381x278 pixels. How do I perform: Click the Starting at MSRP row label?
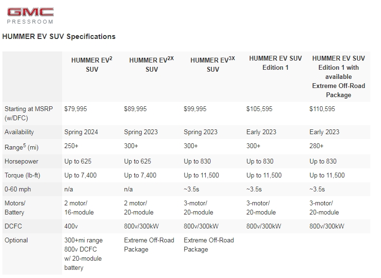point(29,114)
